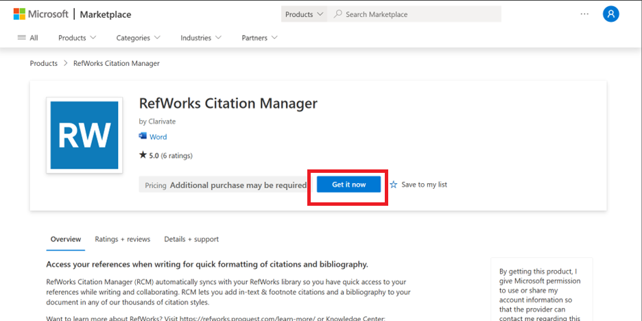Click Save to my list label
This screenshot has width=642, height=321.
424,185
